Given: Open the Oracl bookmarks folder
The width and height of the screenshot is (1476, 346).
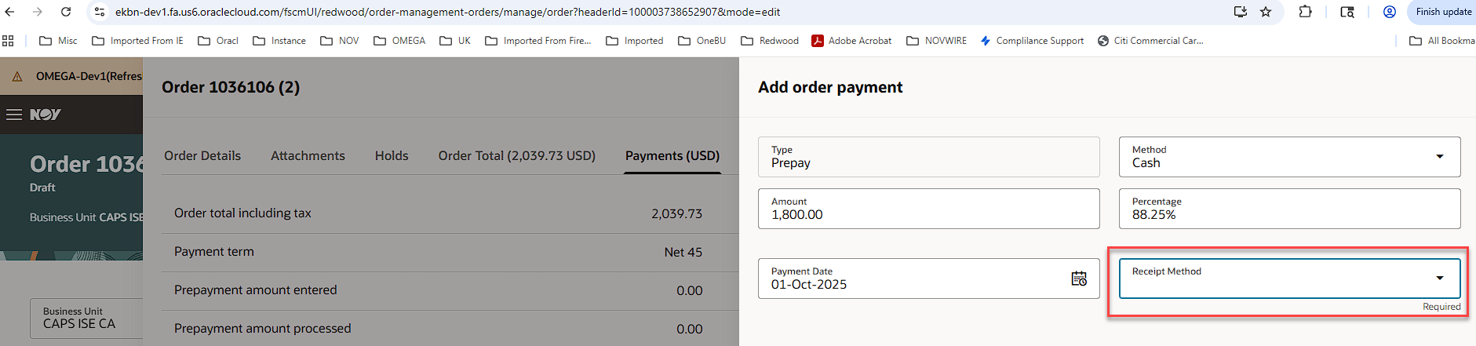Looking at the screenshot, I should coord(218,41).
